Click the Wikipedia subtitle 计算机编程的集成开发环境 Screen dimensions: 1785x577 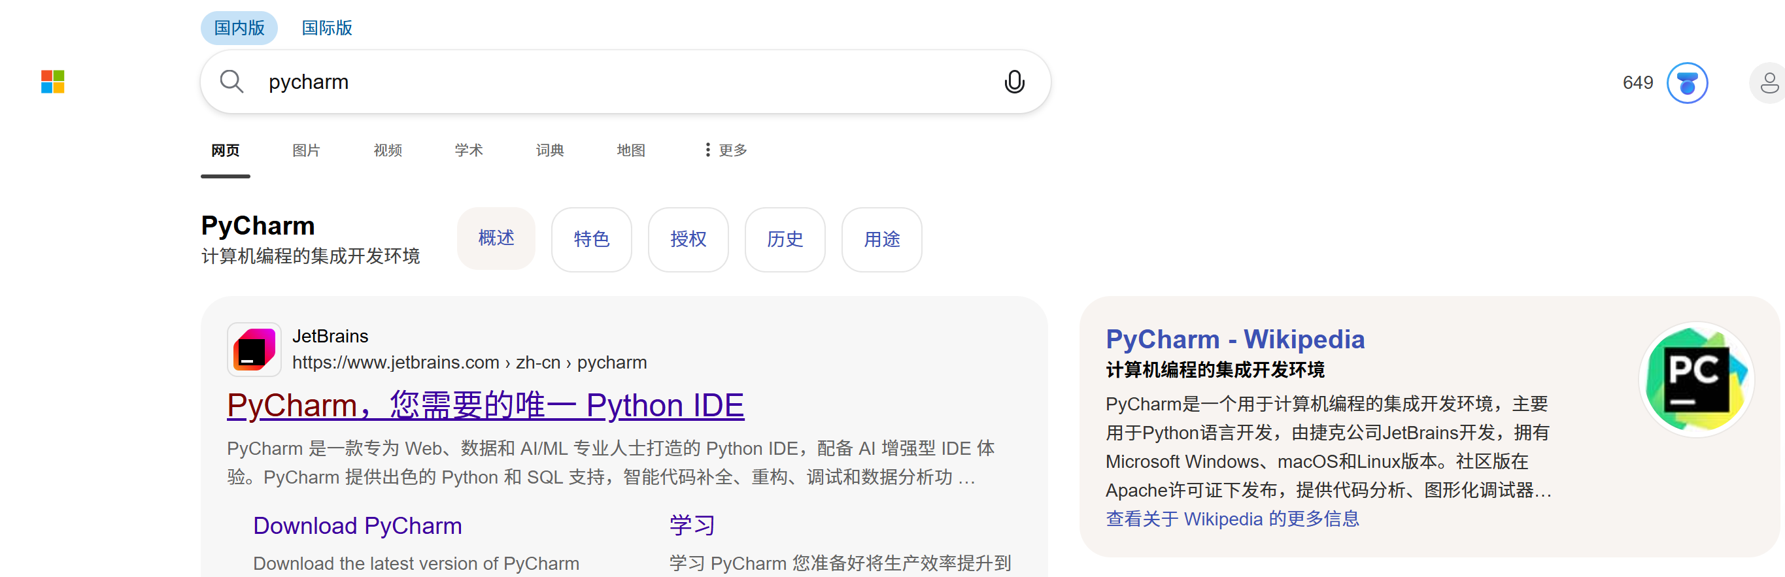[x=1215, y=370]
